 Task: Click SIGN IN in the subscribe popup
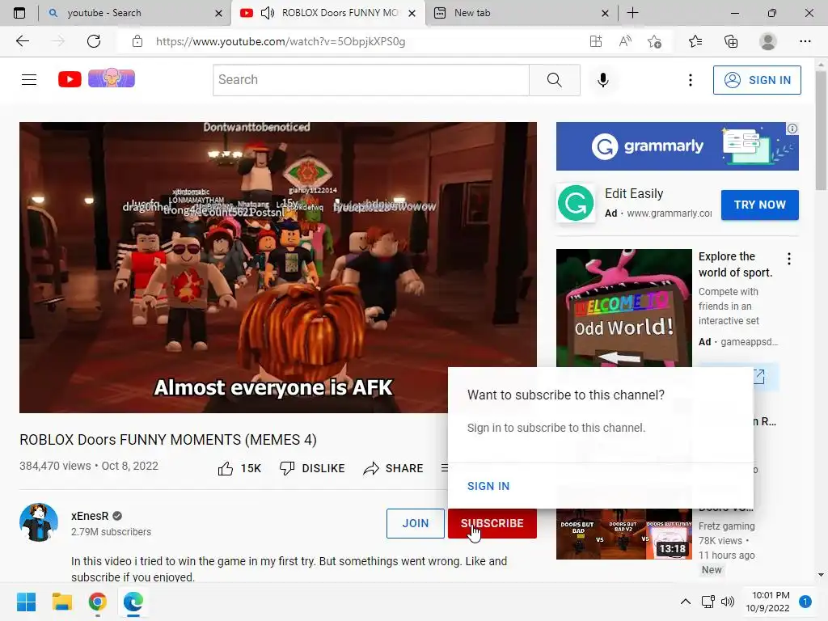[488, 486]
